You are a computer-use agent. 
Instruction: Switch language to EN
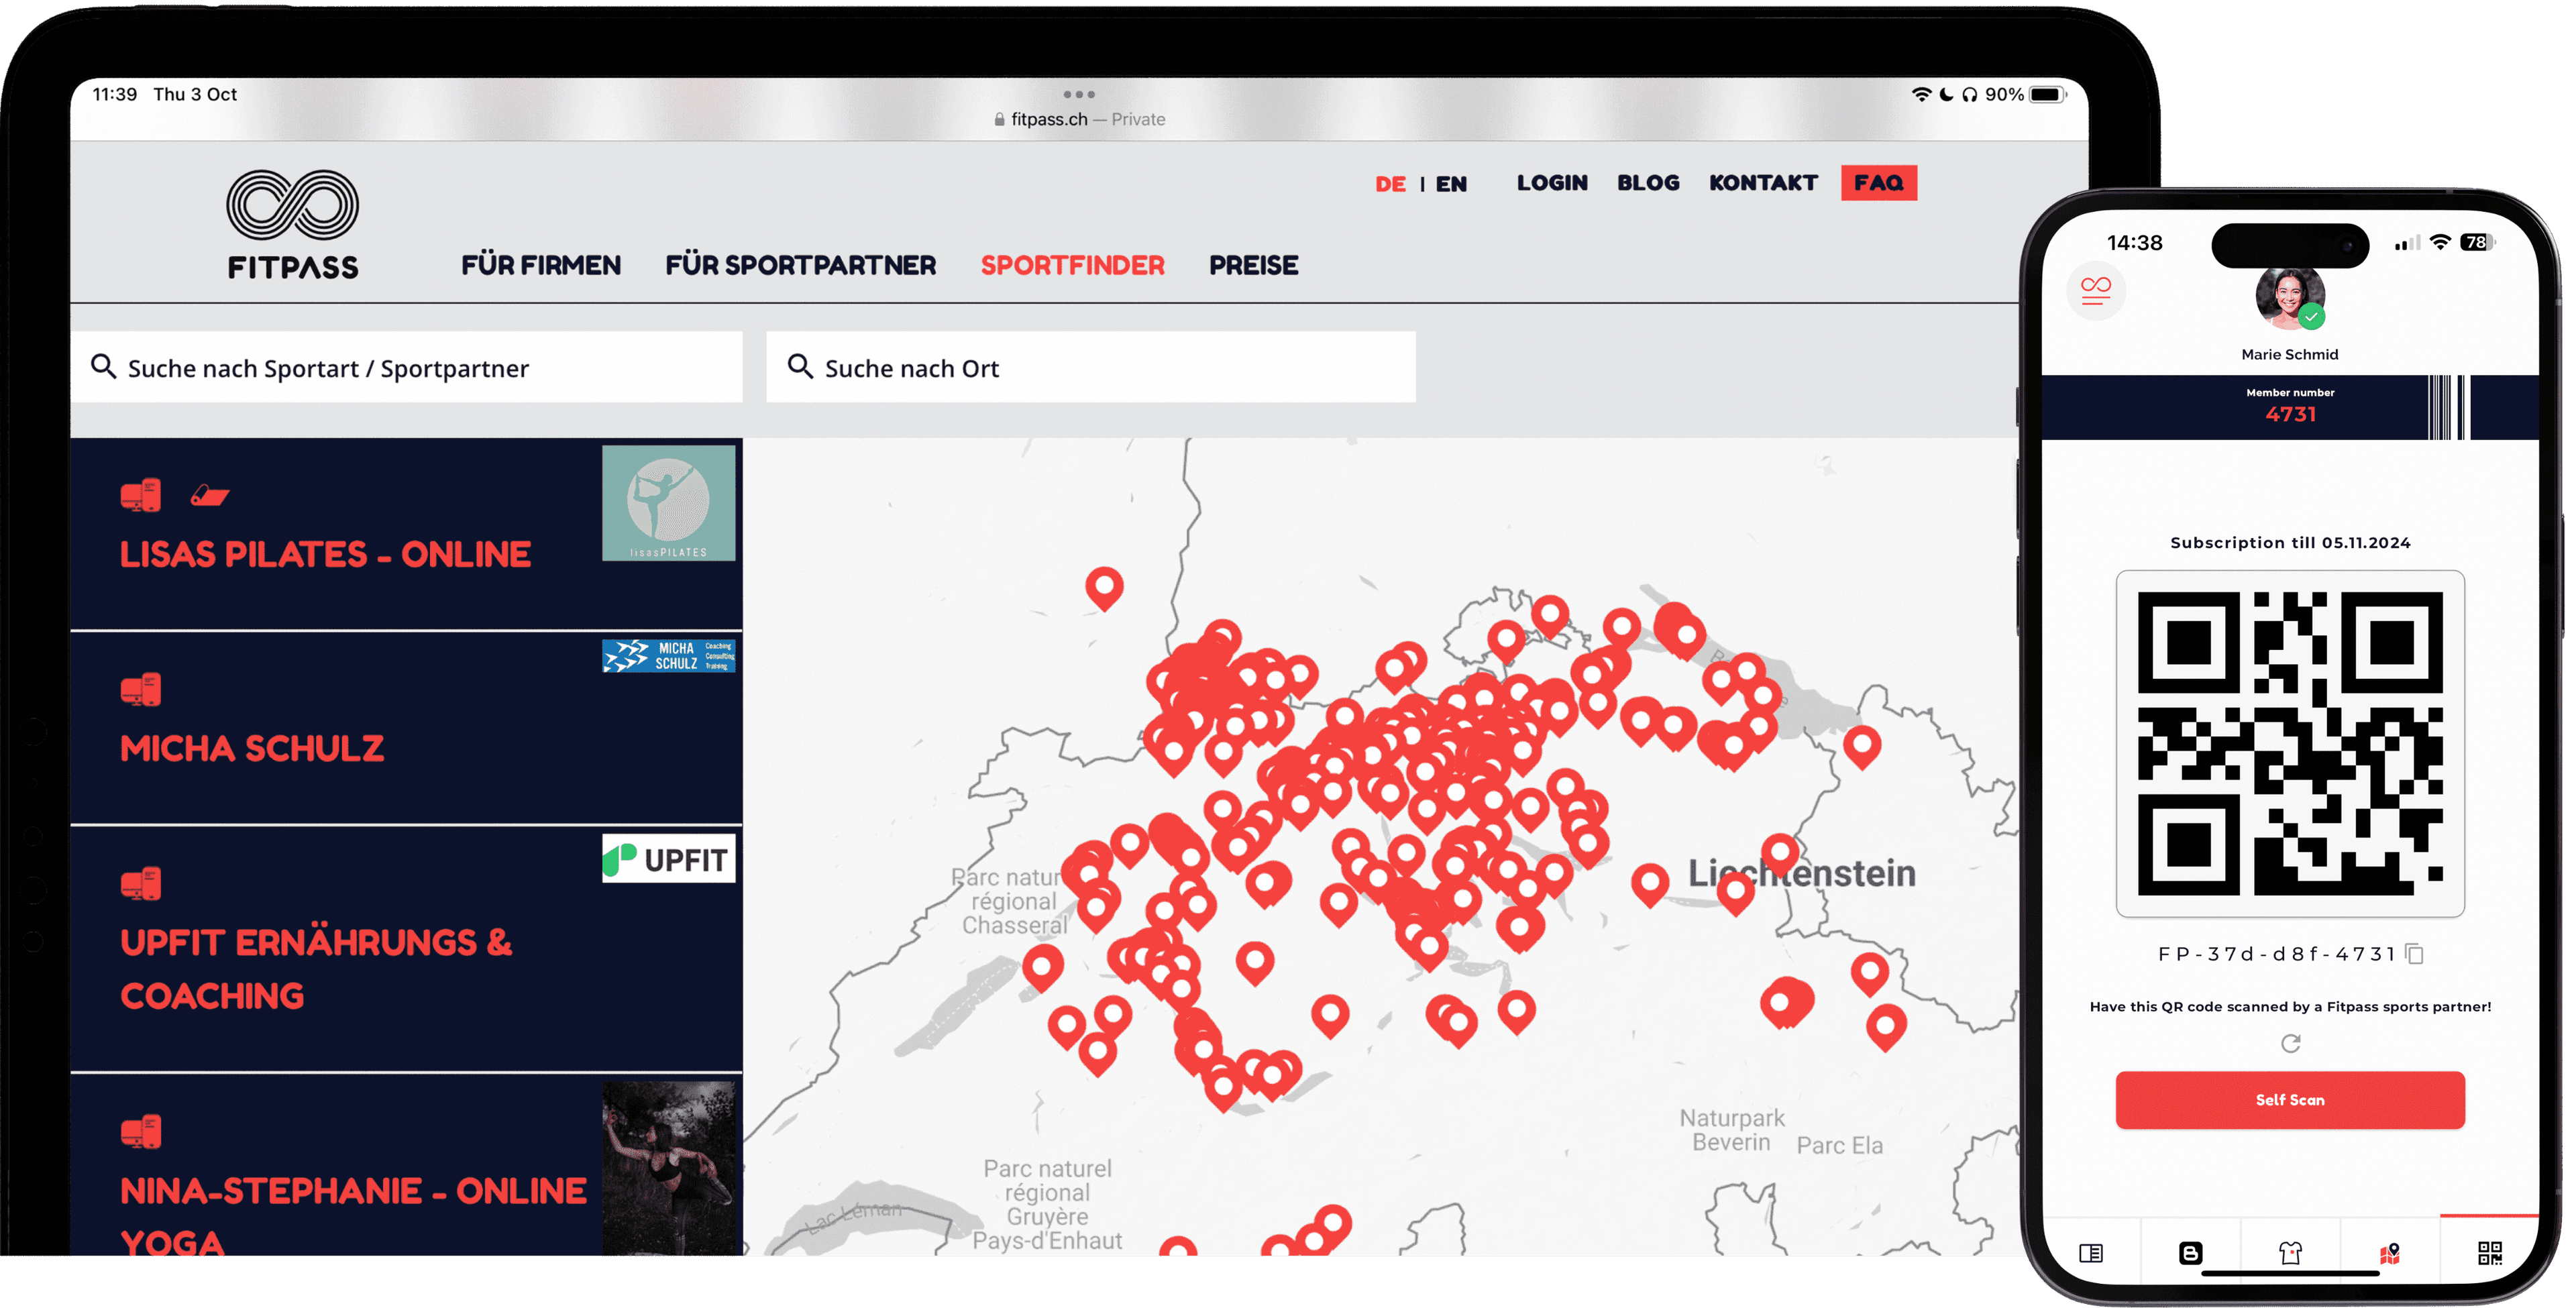point(1451,184)
